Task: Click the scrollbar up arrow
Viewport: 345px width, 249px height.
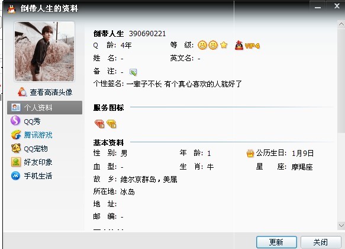Action: (x=341, y=24)
